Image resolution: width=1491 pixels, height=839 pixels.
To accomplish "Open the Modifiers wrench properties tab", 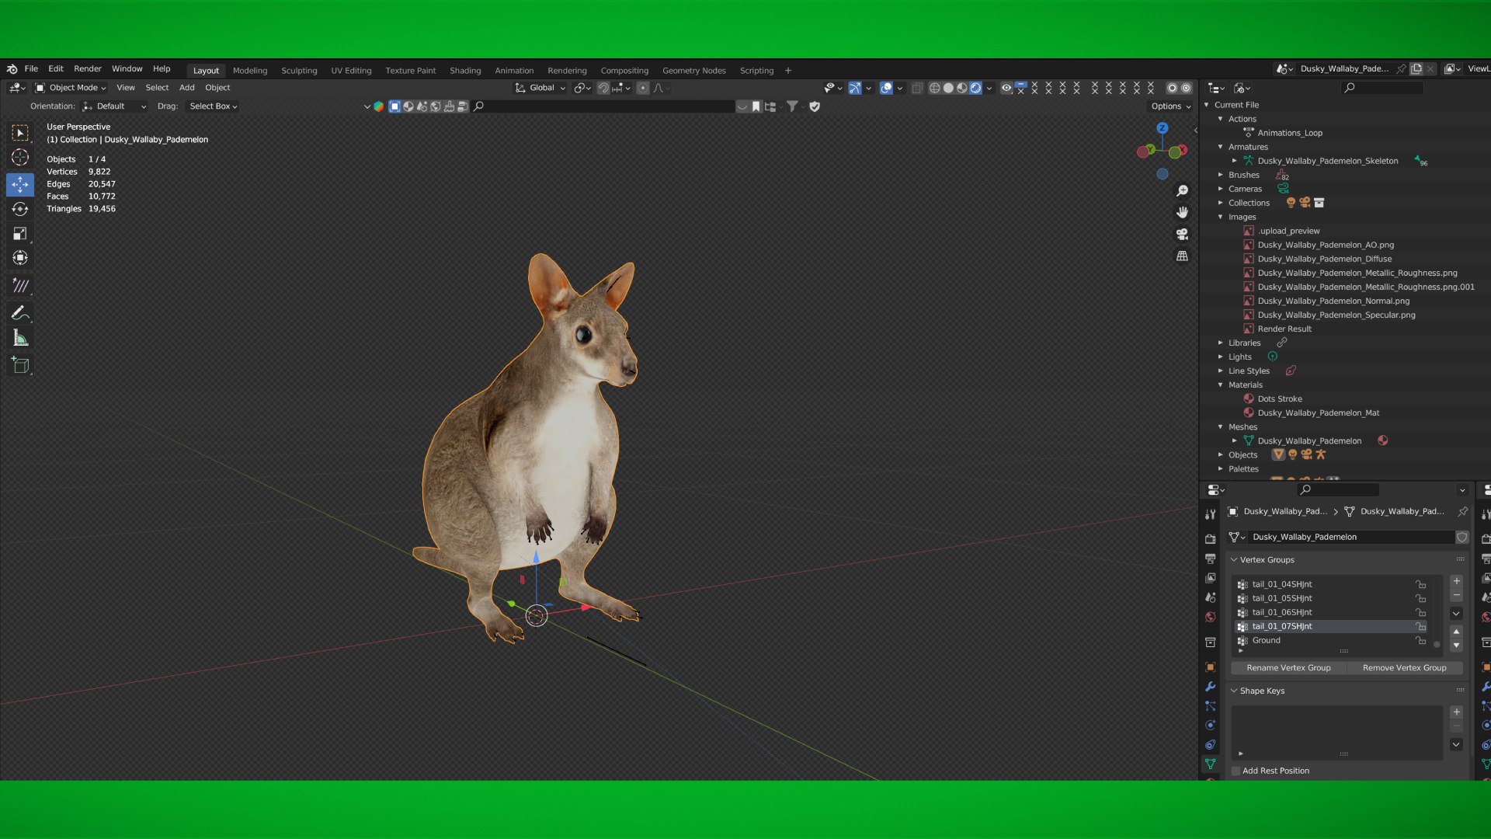I will 1210,687.
